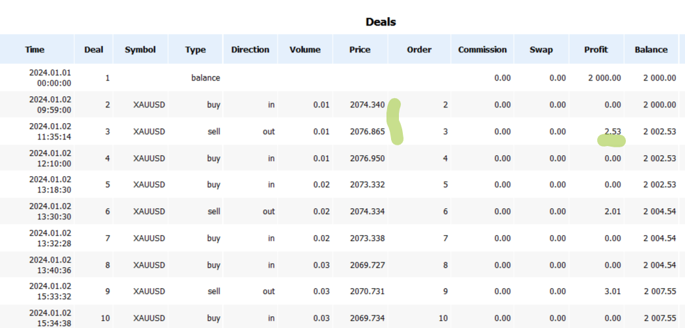Viewport: 685px width, 328px height.
Task: Click the balance type cell in deal 1
Action: point(206,78)
